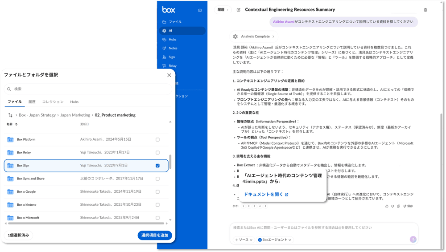Switch to Hubs tab in picker
446x252 pixels.
74,102
